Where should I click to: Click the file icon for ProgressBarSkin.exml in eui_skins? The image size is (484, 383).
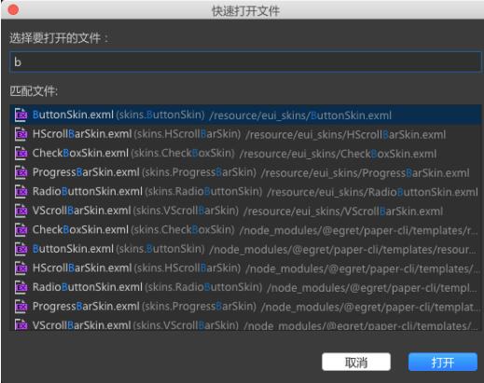21,172
